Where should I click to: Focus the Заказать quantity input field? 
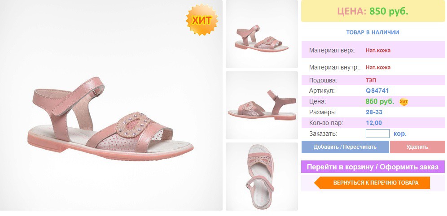(x=377, y=134)
